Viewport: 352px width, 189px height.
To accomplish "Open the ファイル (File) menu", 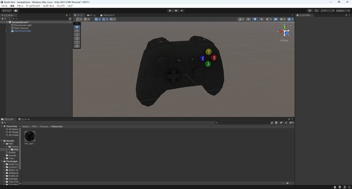I will (4, 6).
